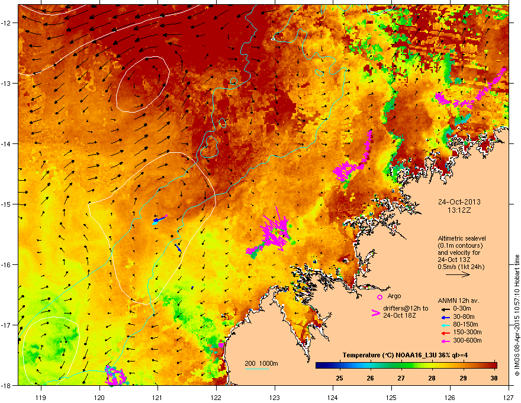Click the 'Temperature (°C) NOAA16_L3U 36% ql>=4' title

pyautogui.click(x=405, y=356)
